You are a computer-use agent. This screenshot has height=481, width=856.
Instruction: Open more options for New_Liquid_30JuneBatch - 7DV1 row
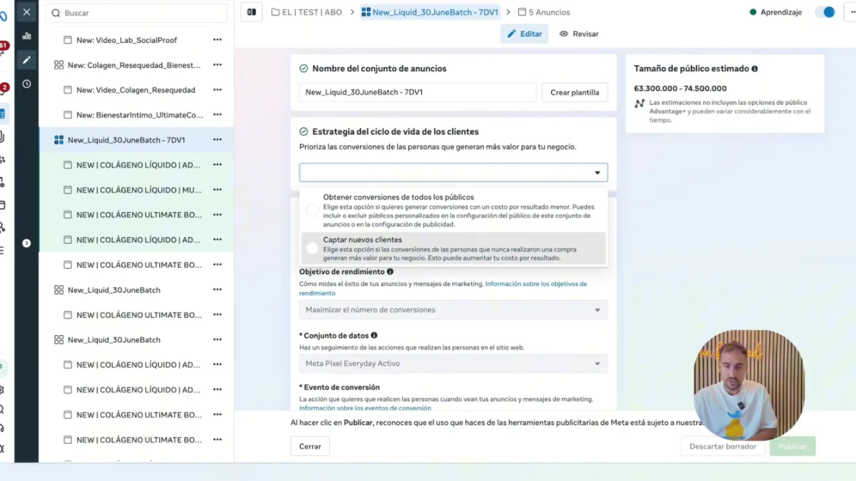click(217, 140)
